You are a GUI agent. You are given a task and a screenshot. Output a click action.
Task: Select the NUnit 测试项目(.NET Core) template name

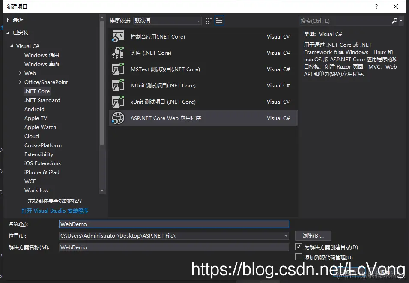coord(163,86)
